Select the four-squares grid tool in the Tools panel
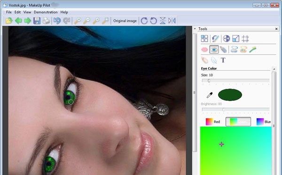The height and width of the screenshot is (175, 282). [204, 38]
